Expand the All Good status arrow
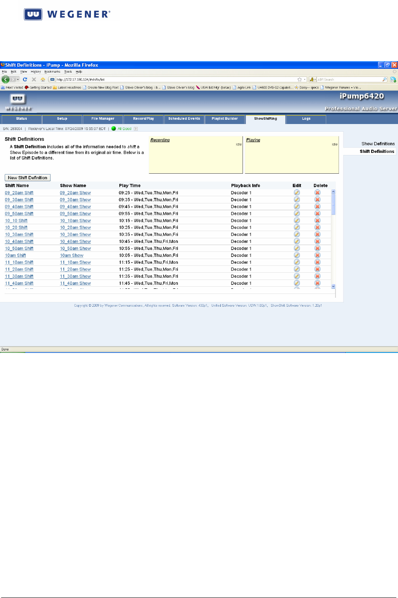Image resolution: width=398 pixels, height=598 pixels. pyautogui.click(x=136, y=129)
